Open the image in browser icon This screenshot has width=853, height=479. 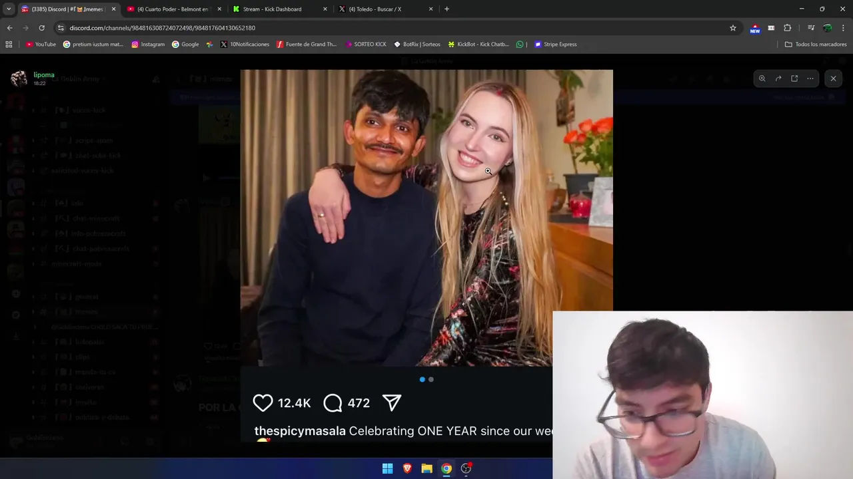(x=794, y=79)
